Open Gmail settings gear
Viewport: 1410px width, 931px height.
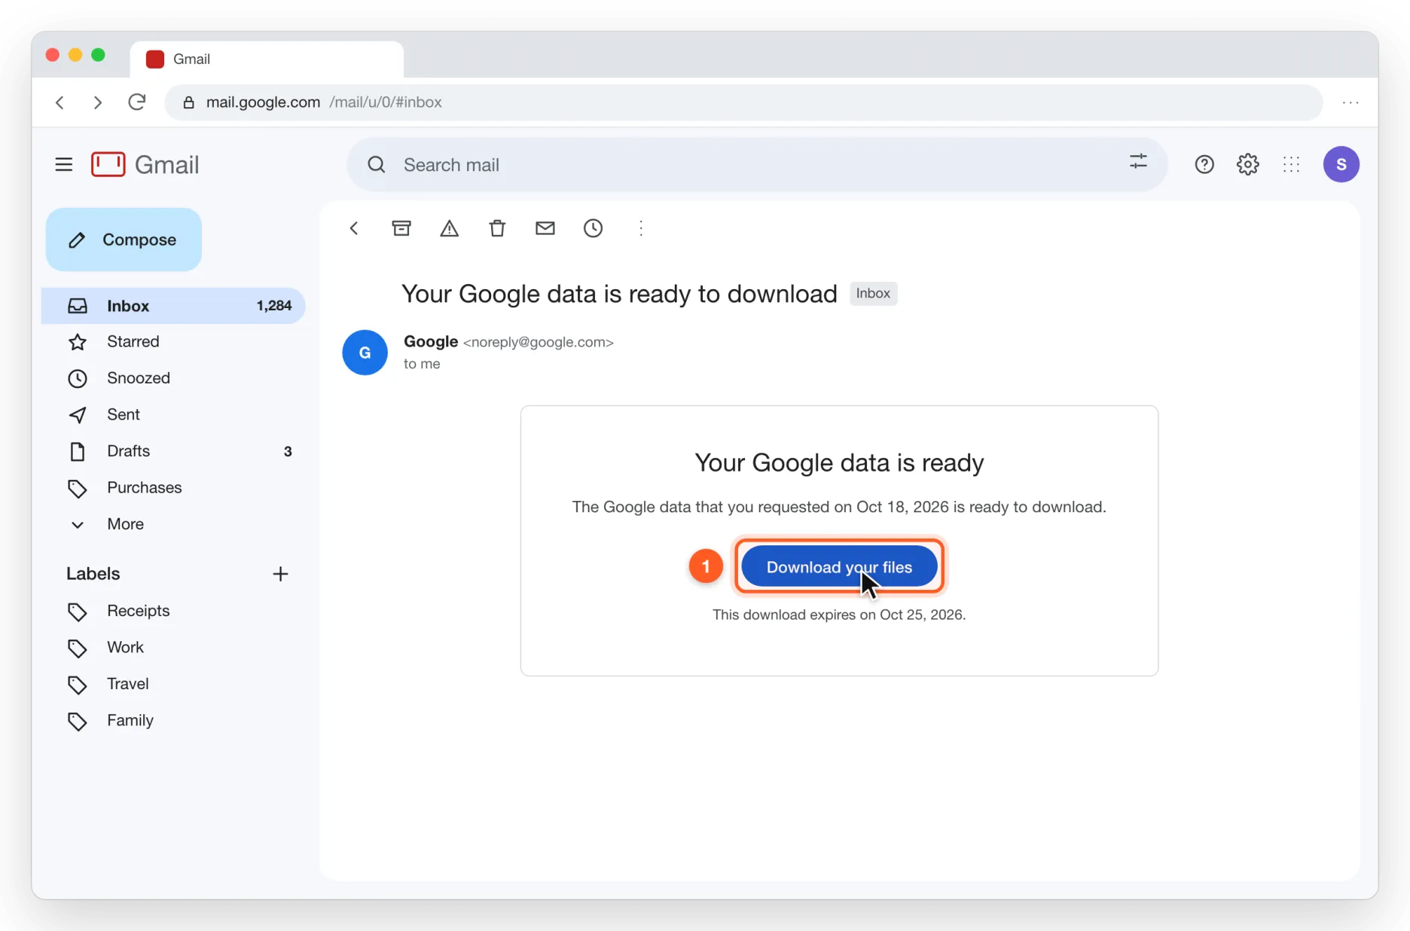coord(1248,164)
